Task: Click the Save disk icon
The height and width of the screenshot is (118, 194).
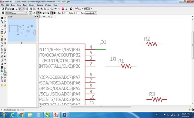Action: tap(6, 9)
